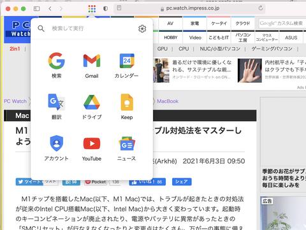The height and width of the screenshot is (230, 306).
Task: Click the Facebook いいね！ button
Action: [147, 182]
